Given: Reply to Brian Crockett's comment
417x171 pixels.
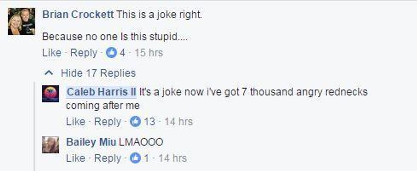Looking at the screenshot, I should coord(83,53).
